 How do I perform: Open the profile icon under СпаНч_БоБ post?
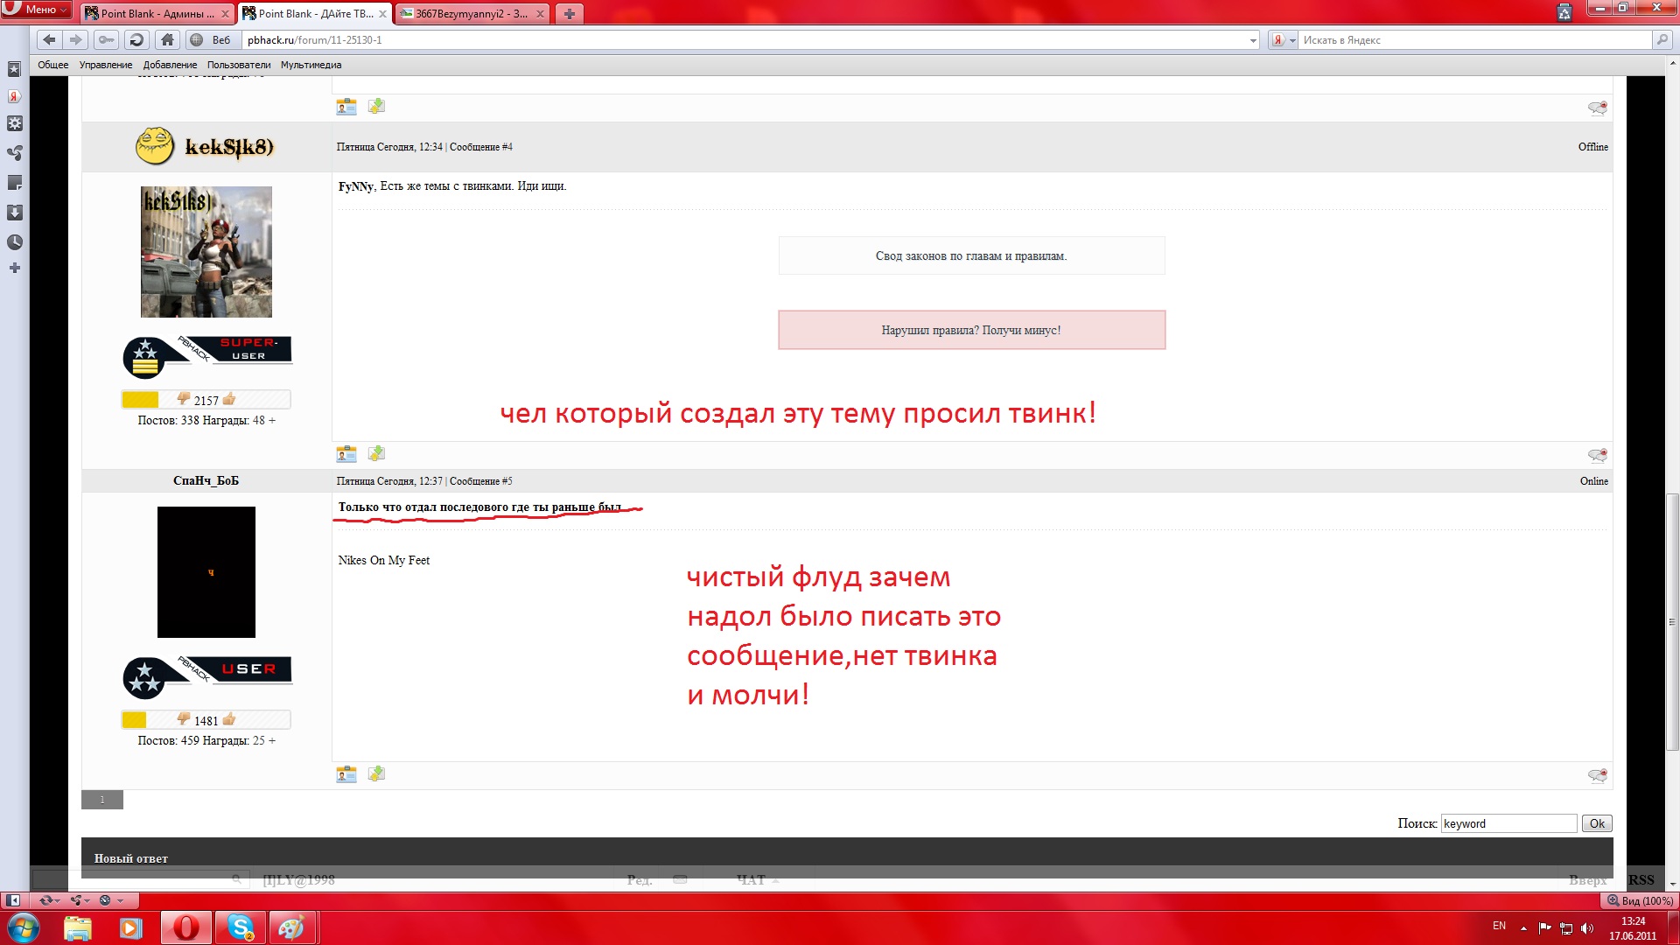click(346, 773)
